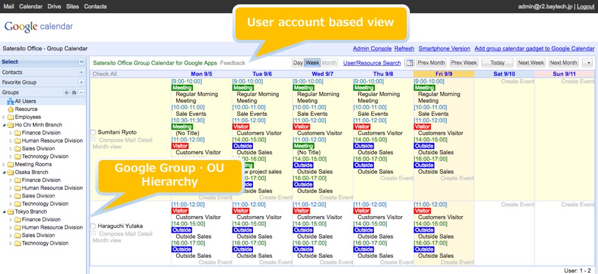Open the Admin Console link
This screenshot has height=274, width=598.
pyautogui.click(x=373, y=49)
